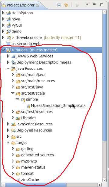Click the src/test/resources package folder icon

(18, 112)
